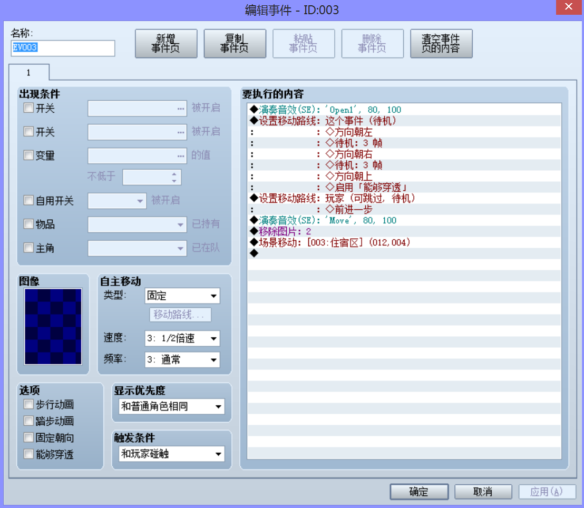The height and width of the screenshot is (508, 584).
Task: Click the ellipsis button of first 开关 field
Action: pyautogui.click(x=181, y=109)
